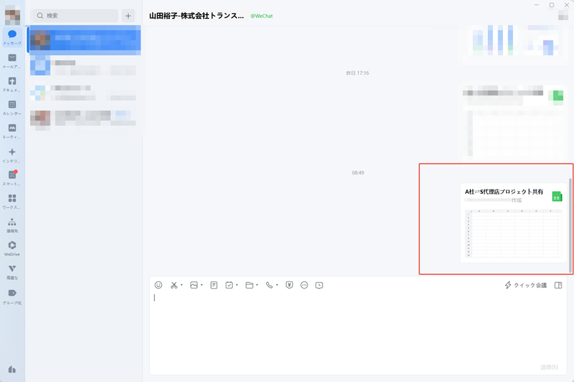Screen dimensions: 574x382
Task: Open the red envelope yen icon
Action: coord(289,285)
